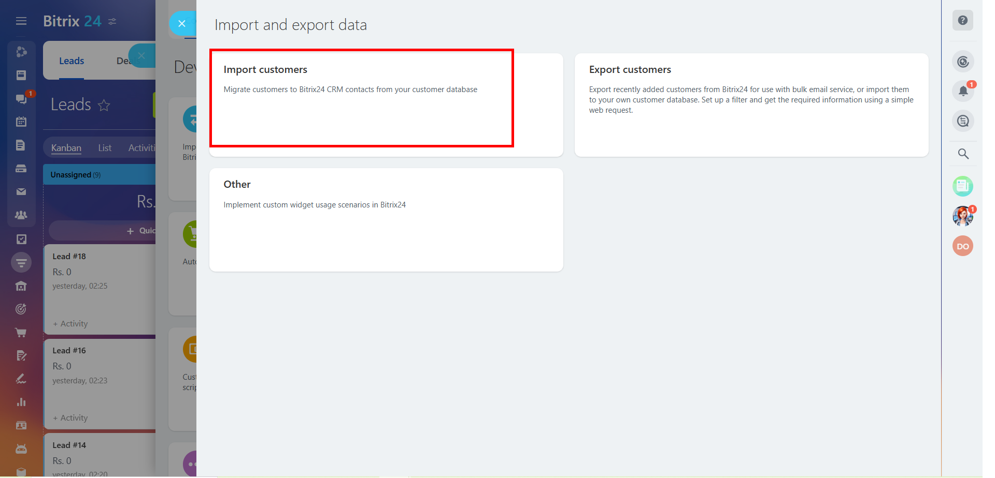995x478 pixels.
Task: Open the Other widget scenarios card
Action: [x=386, y=220]
